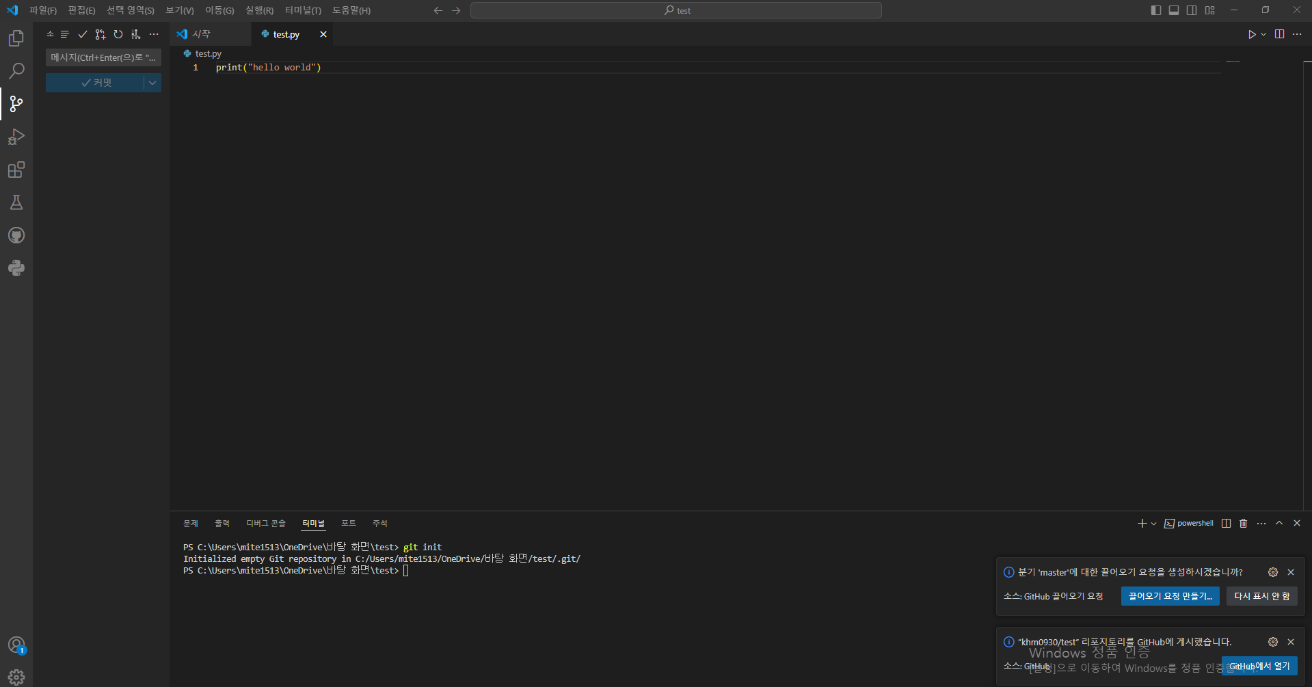Viewport: 1312px width, 687px height.
Task: Open the 파일(F) menu
Action: pos(43,10)
